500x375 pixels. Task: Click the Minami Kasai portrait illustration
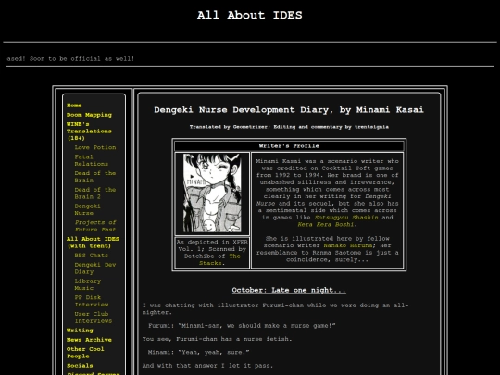212,194
